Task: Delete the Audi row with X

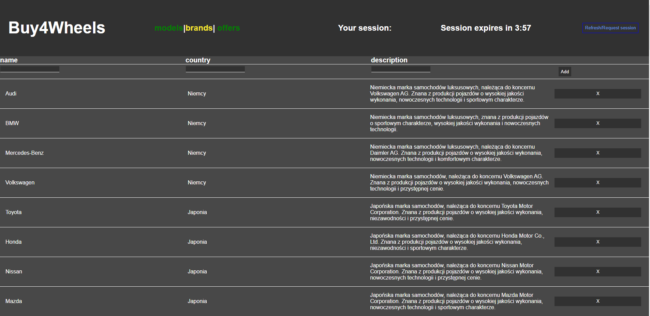Action: click(x=597, y=94)
